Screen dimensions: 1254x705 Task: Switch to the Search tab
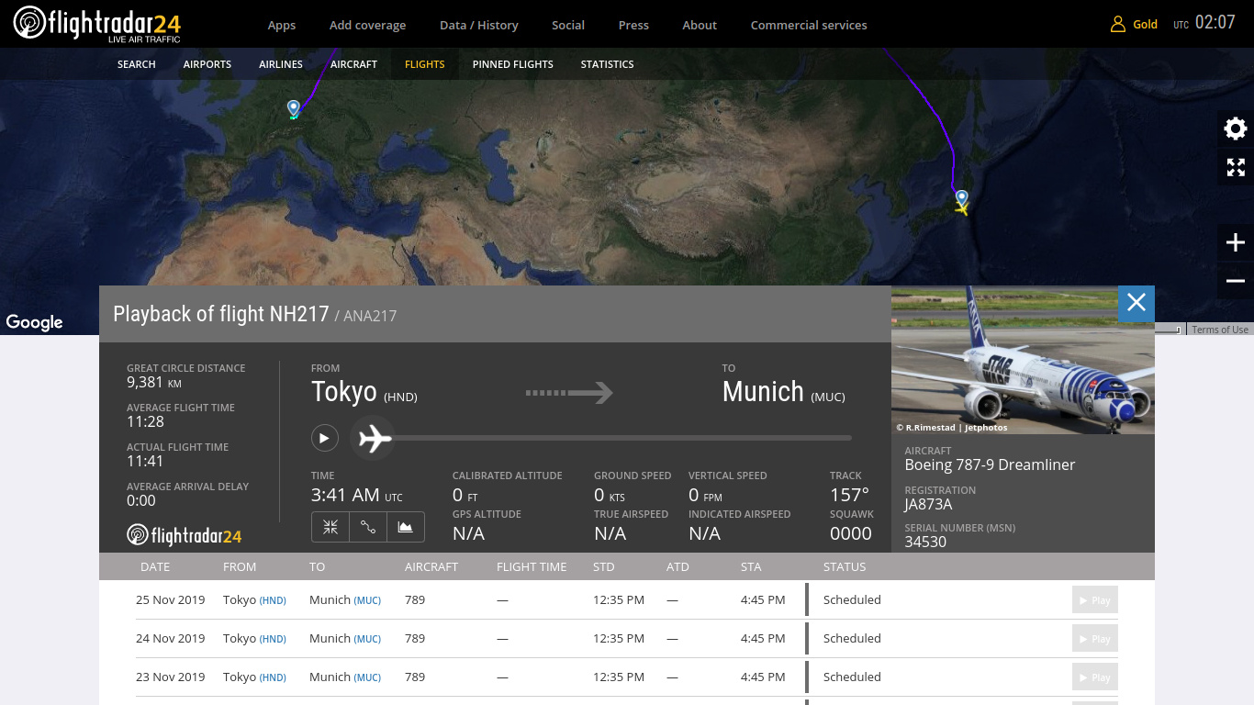(137, 64)
